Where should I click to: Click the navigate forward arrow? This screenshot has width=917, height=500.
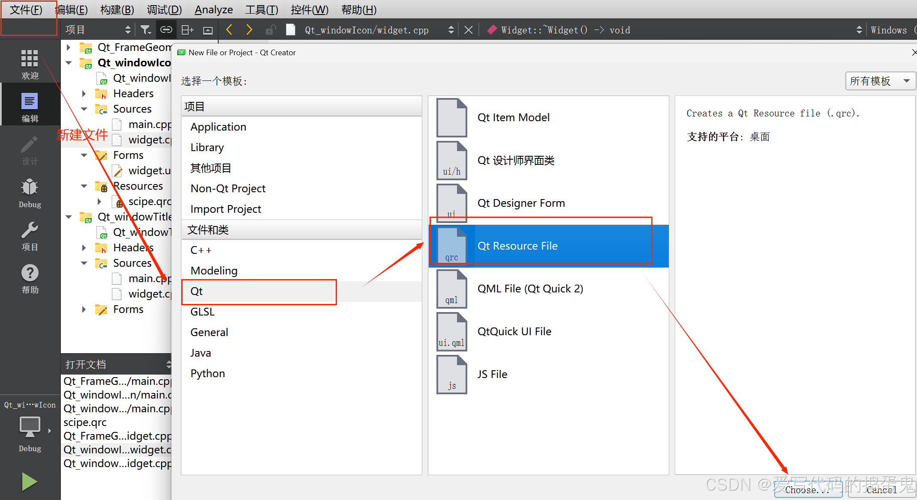coord(249,30)
